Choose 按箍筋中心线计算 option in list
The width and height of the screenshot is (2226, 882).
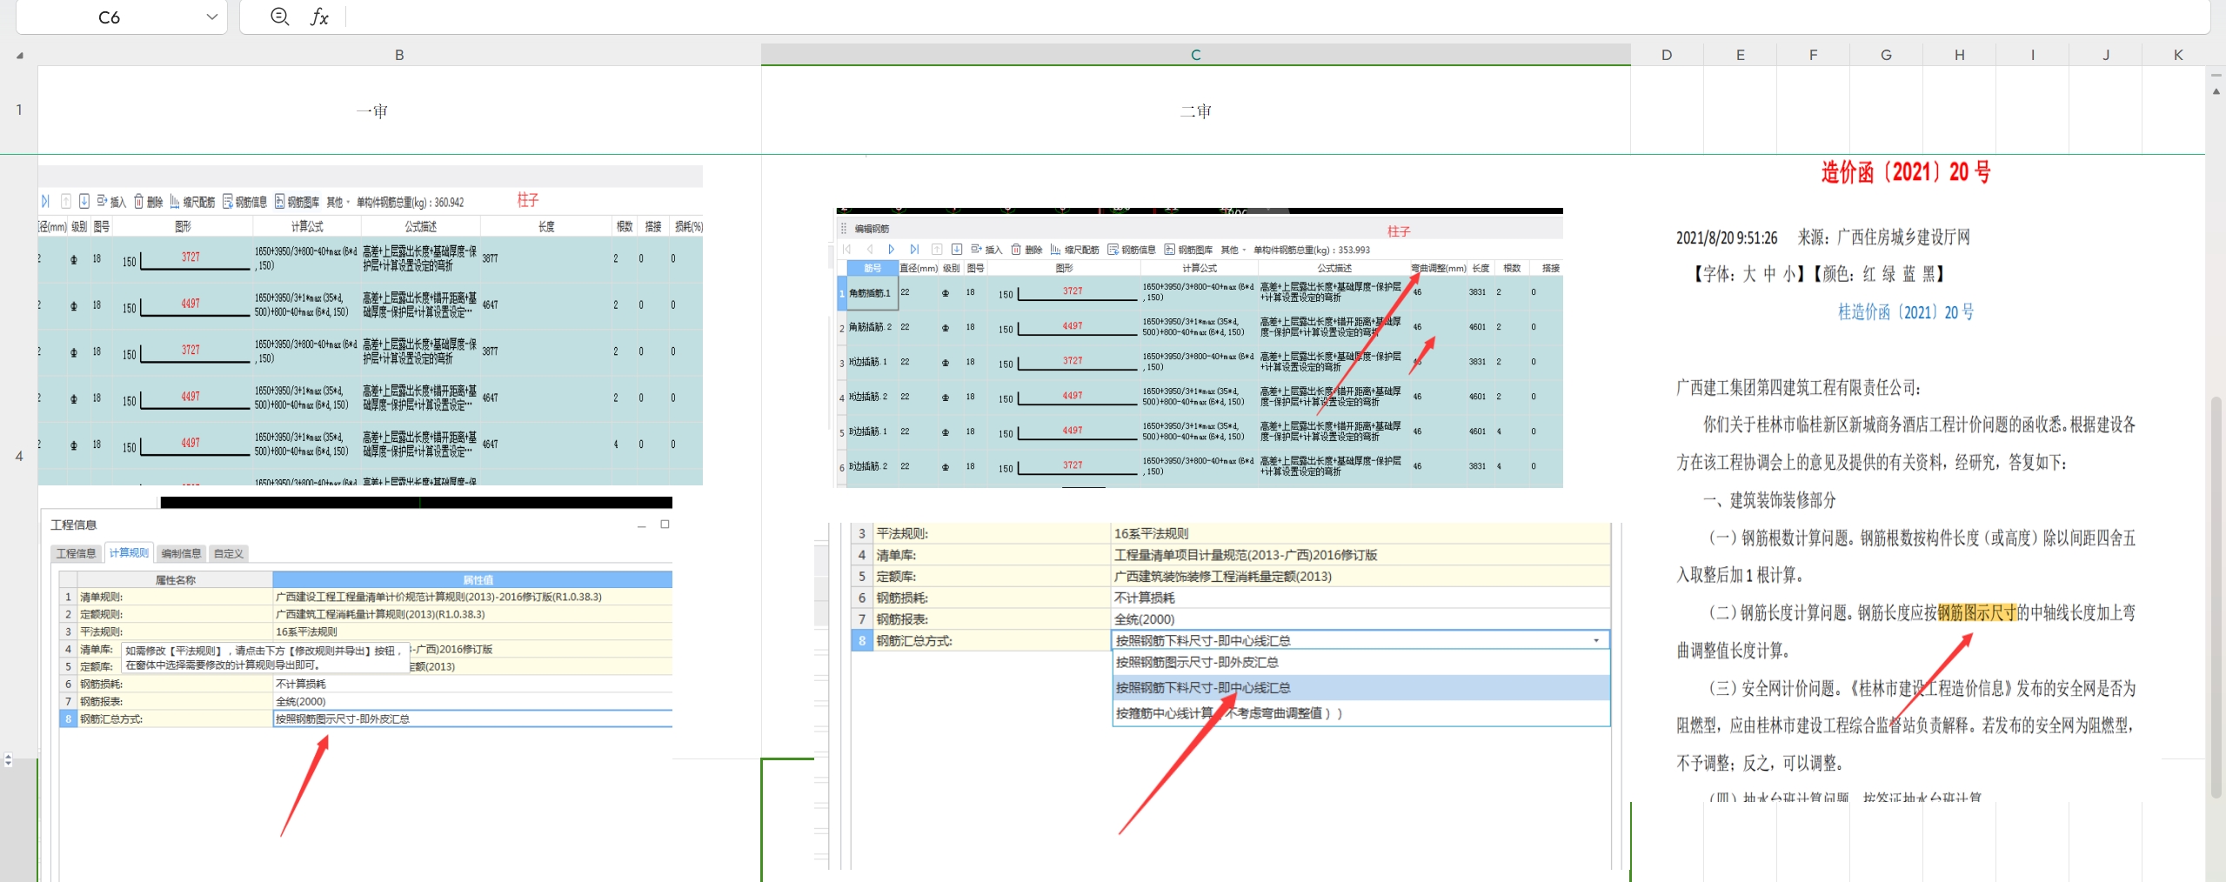point(1361,712)
